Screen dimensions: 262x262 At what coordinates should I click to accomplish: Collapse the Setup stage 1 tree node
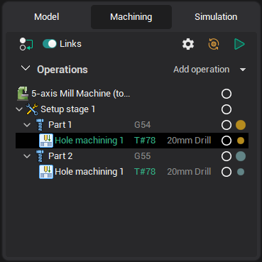point(19,109)
